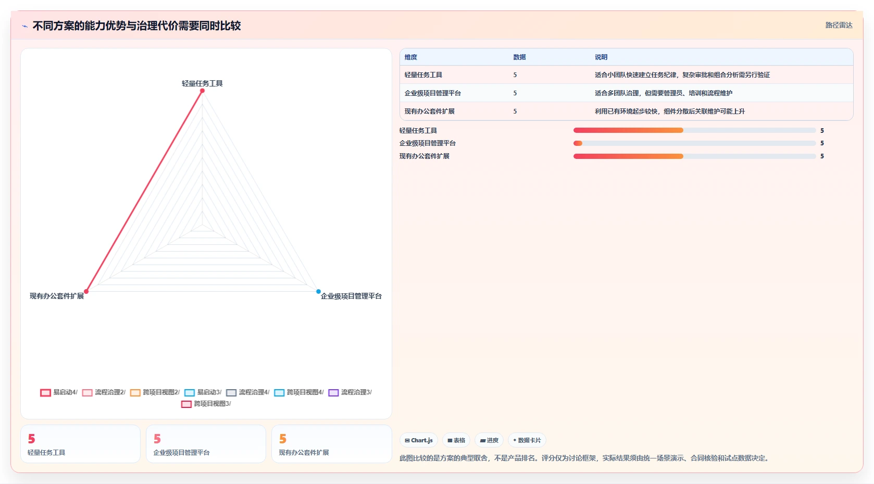Toggle the 流程治理2/ legend series

point(104,392)
